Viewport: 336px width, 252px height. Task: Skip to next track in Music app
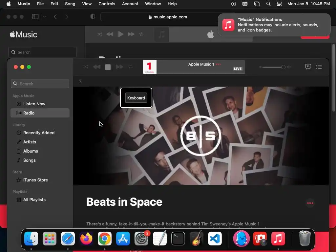click(x=119, y=67)
